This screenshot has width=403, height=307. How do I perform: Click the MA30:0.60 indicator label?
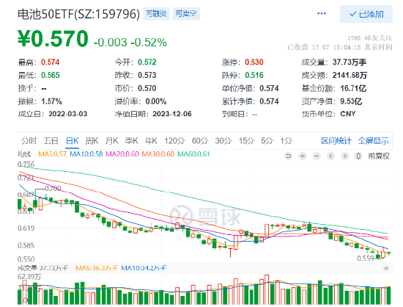pos(158,154)
